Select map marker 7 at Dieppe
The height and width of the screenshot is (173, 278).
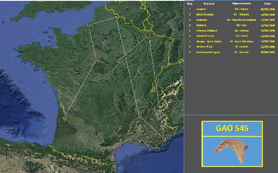click(x=88, y=26)
